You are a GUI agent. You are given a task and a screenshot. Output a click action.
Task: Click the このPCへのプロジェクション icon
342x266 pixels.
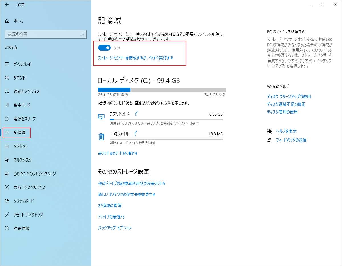click(7, 174)
